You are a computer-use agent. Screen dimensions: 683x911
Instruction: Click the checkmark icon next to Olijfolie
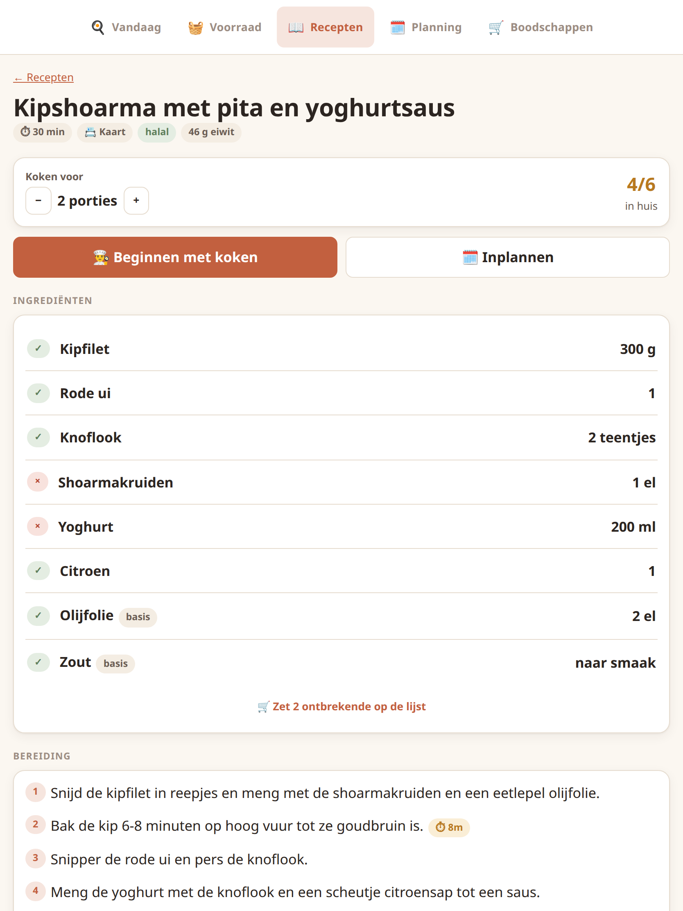click(x=38, y=616)
